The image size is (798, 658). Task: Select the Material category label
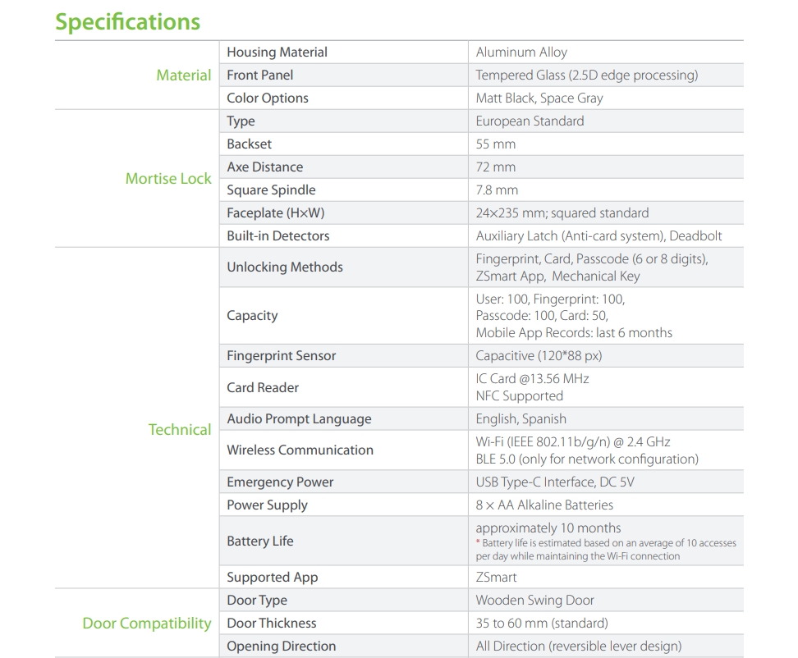point(183,75)
